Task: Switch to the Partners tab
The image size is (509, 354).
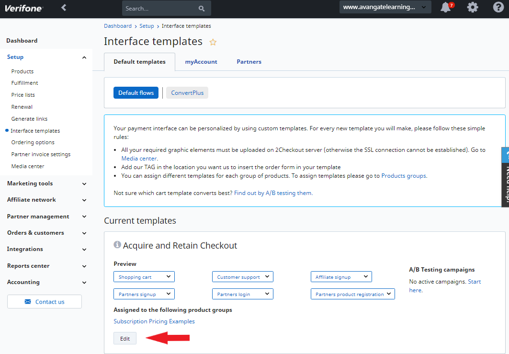Action: pyautogui.click(x=249, y=62)
